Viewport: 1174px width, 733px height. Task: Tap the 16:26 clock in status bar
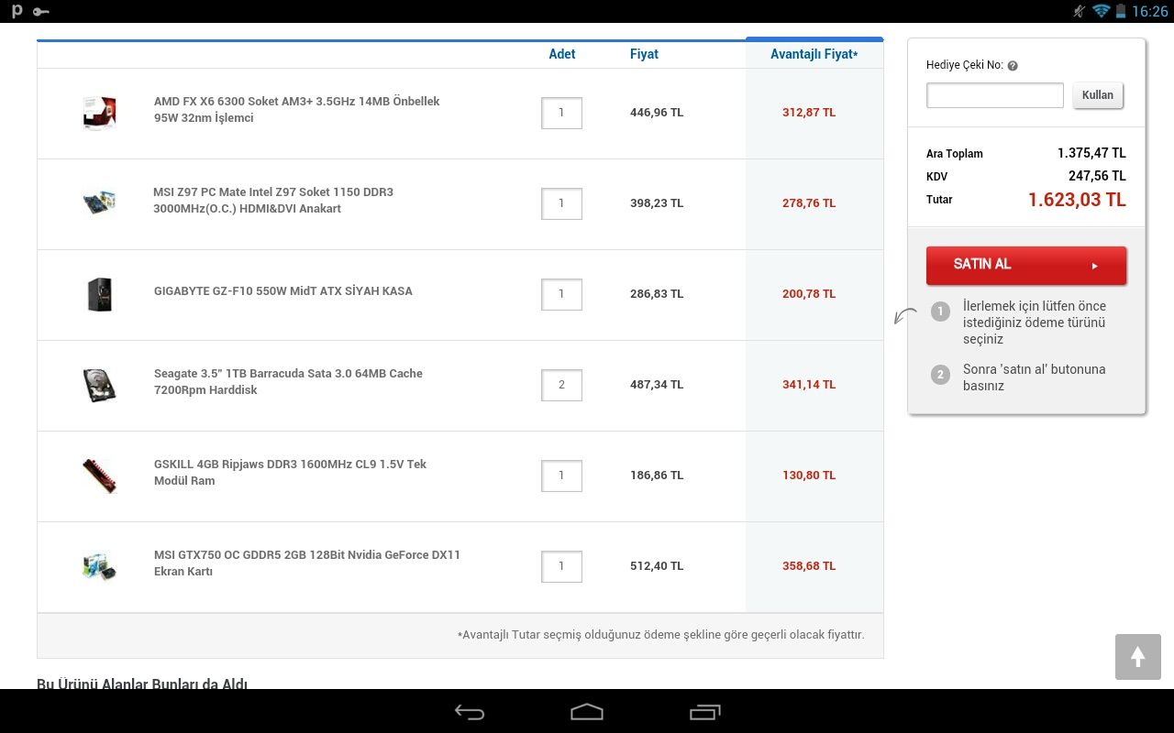1150,11
